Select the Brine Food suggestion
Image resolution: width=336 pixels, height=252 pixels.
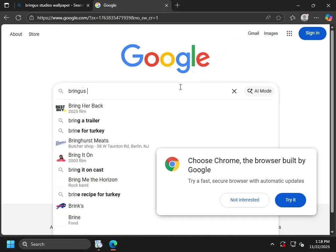pos(105,220)
